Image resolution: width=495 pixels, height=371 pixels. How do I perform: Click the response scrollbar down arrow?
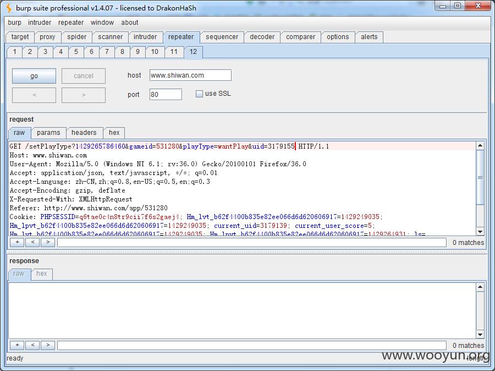tap(480, 335)
